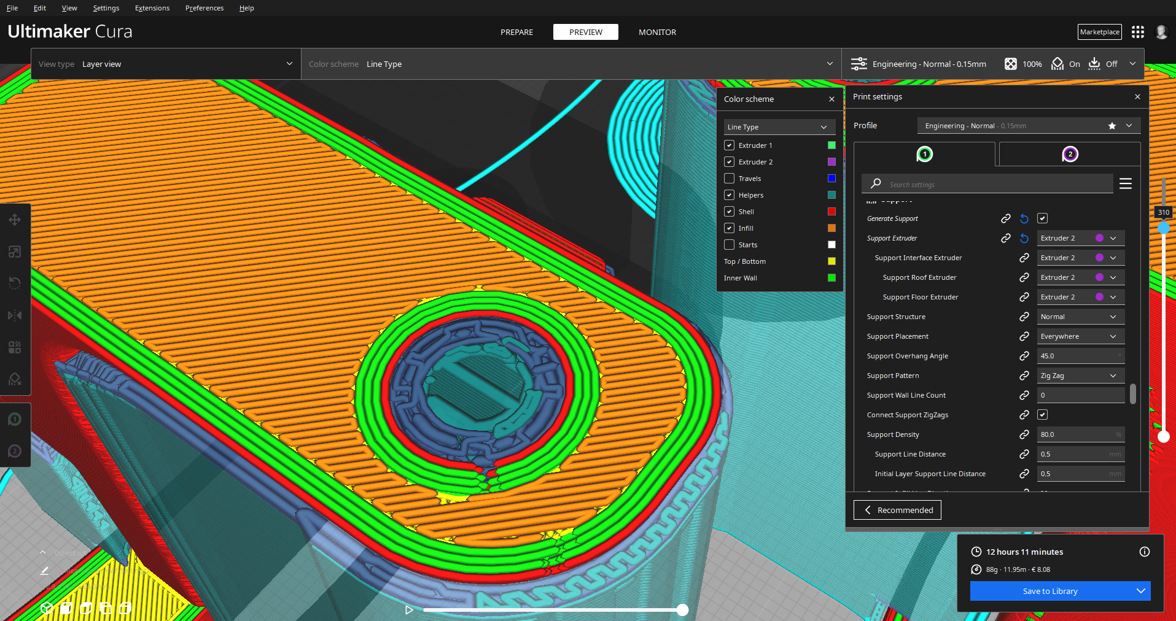This screenshot has height=621, width=1176.
Task: Click the hamburger settings visibility menu
Action: [1126, 183]
